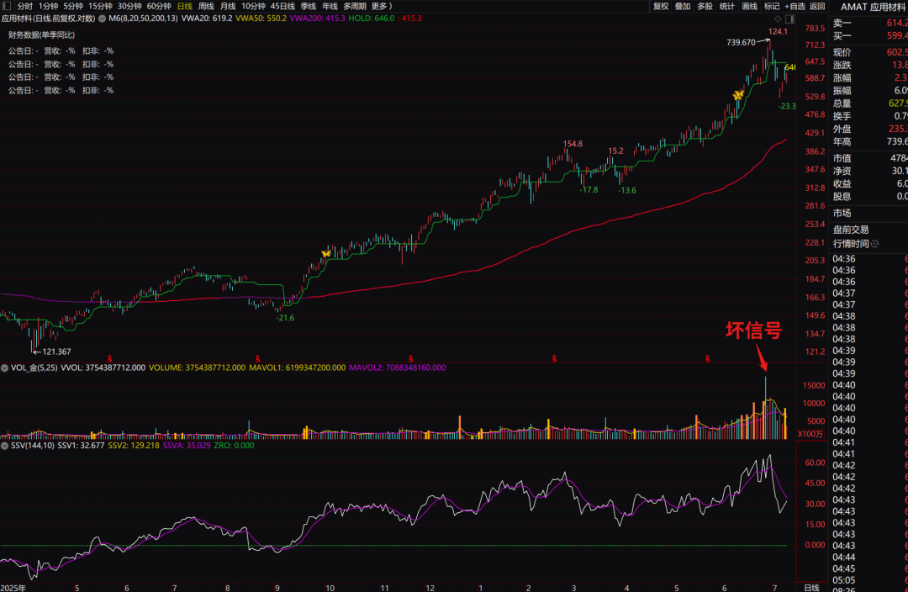Click the 739.670 high price label
Viewport: 908px width, 592px height.
tap(742, 42)
